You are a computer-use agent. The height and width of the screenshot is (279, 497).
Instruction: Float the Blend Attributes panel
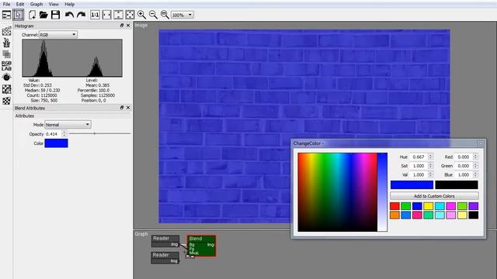click(x=122, y=108)
